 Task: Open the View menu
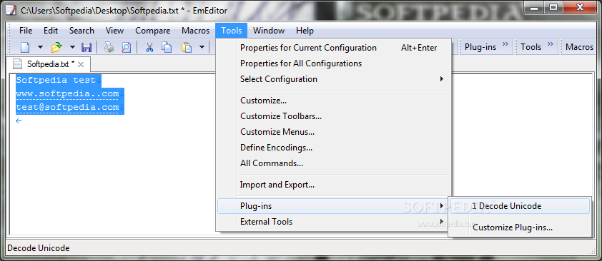(x=114, y=31)
